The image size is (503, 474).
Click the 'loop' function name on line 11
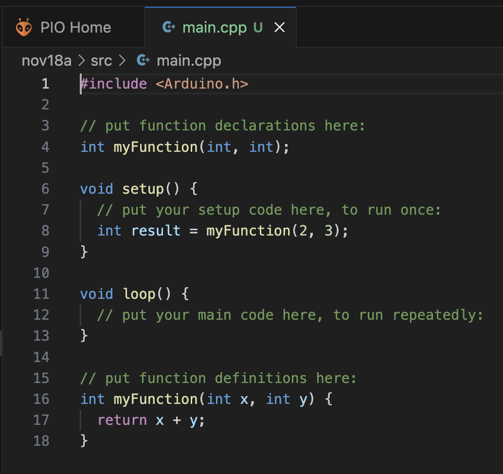coord(139,294)
